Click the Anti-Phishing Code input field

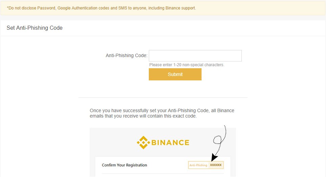tap(195, 56)
